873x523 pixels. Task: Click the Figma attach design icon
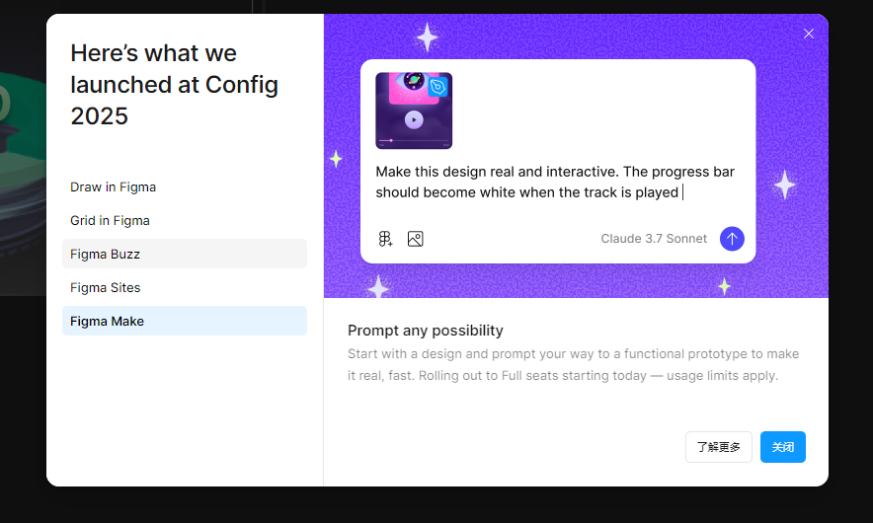[x=385, y=239]
